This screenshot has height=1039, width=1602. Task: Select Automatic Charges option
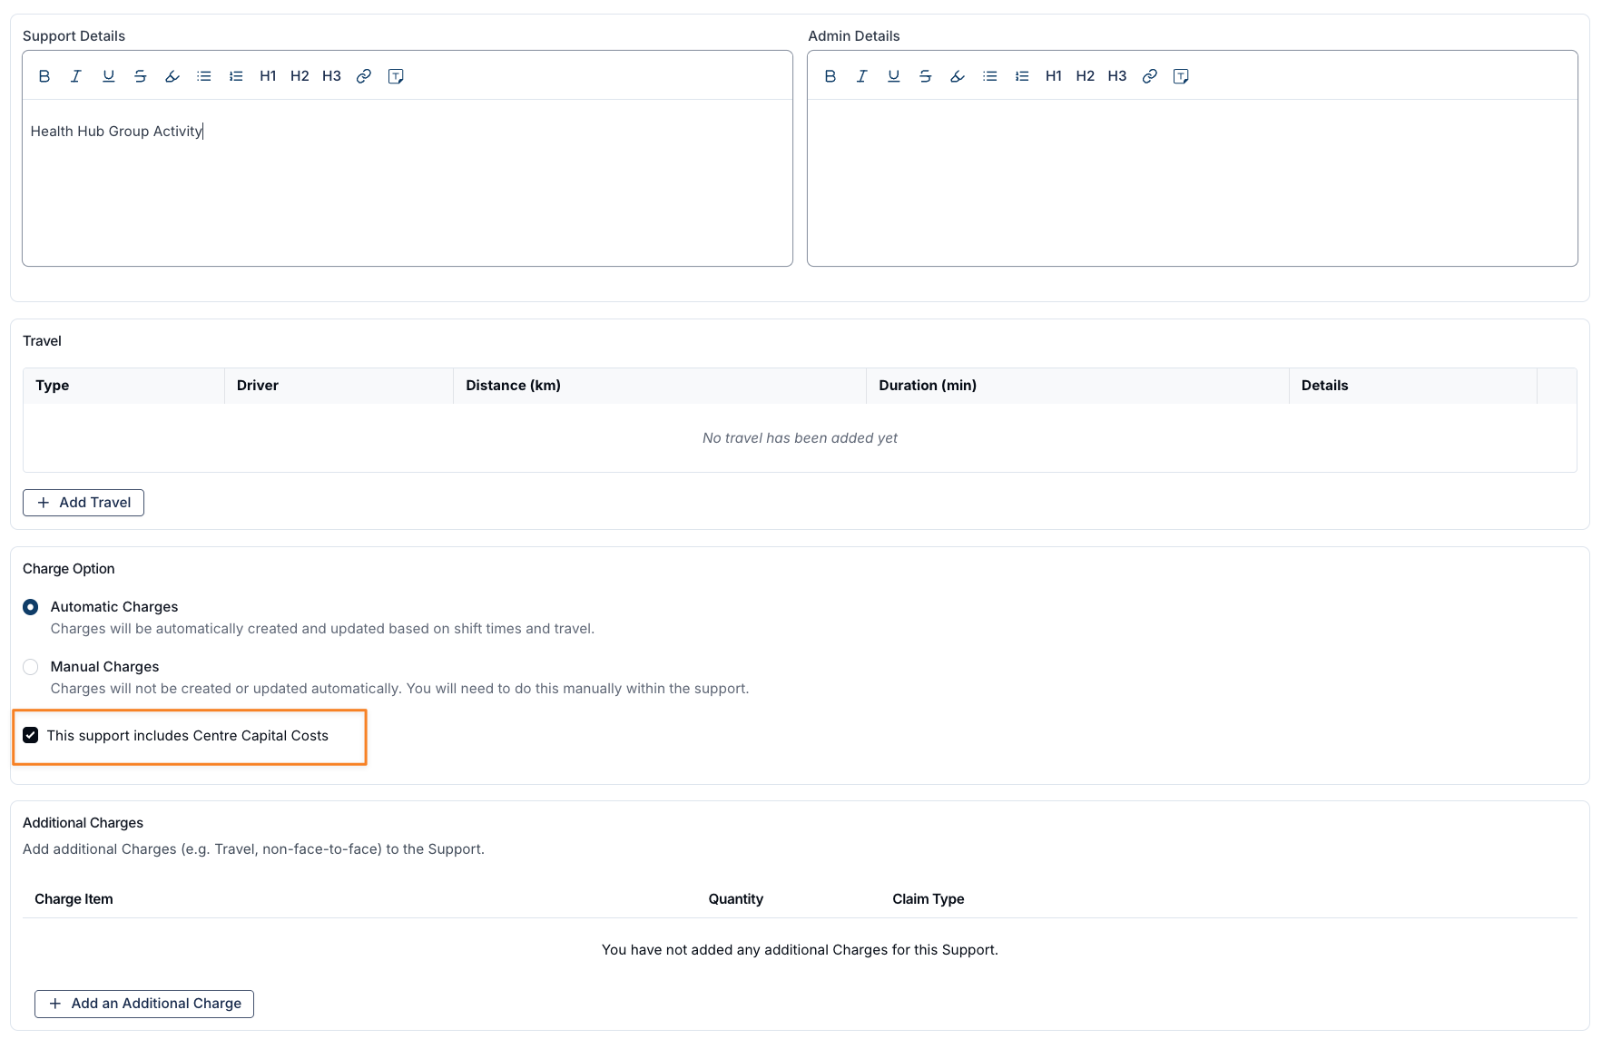31,607
